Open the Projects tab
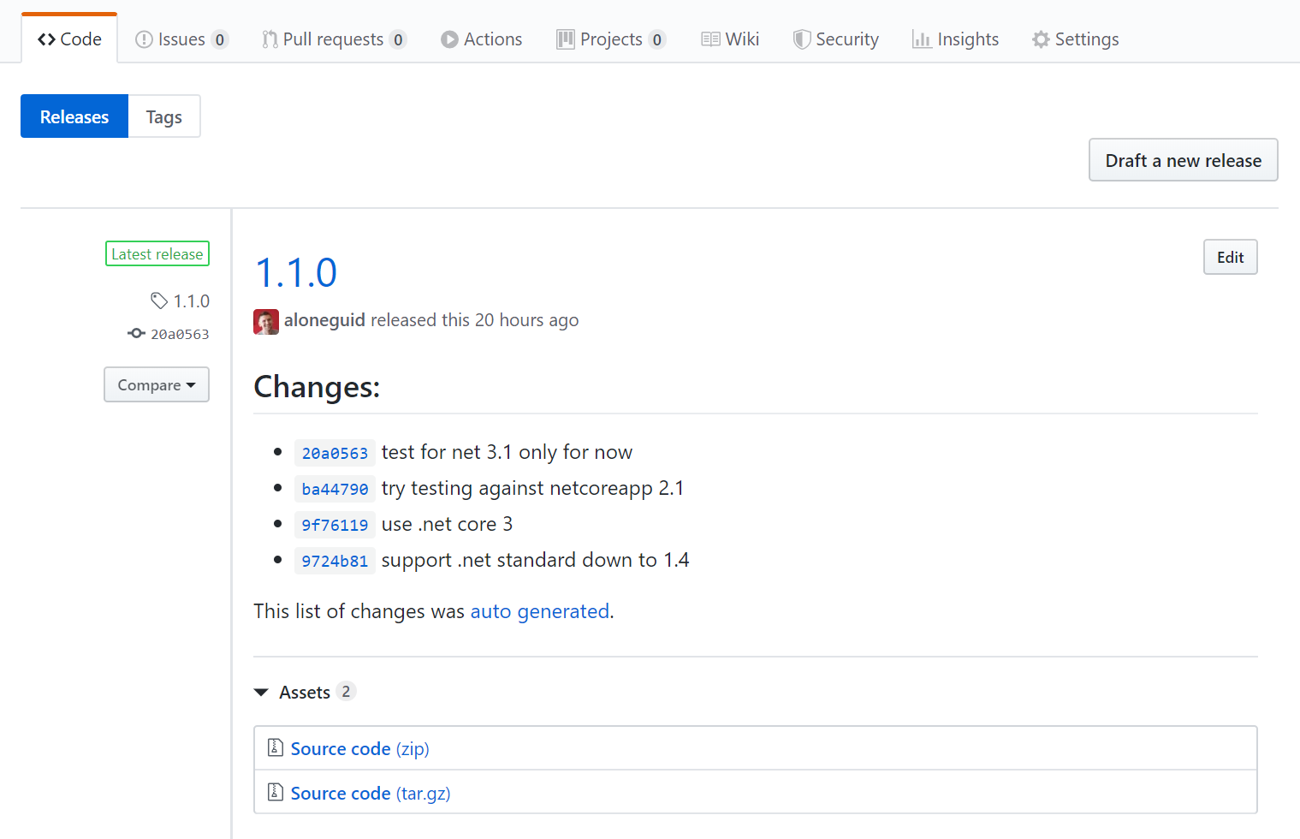The height and width of the screenshot is (839, 1300). pyautogui.click(x=611, y=39)
